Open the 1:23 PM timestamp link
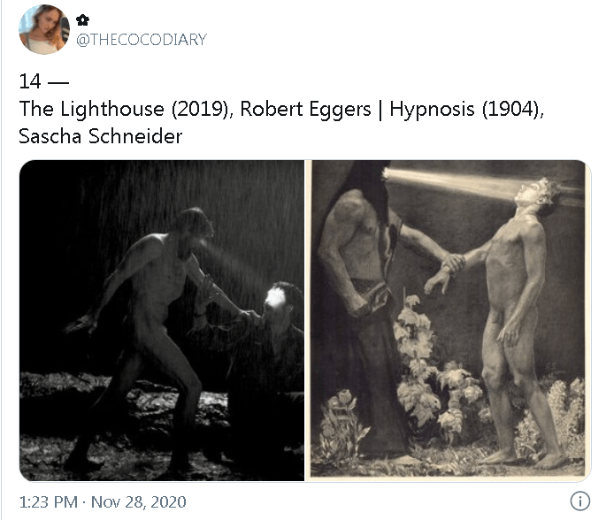 pos(49,501)
